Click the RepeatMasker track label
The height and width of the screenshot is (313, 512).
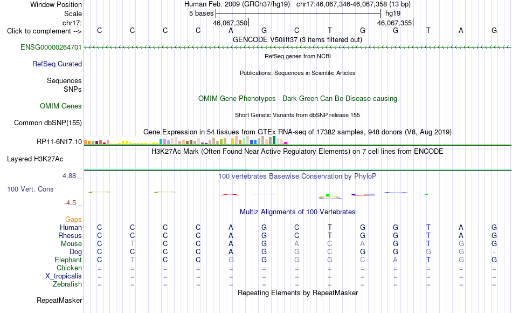[x=59, y=300]
